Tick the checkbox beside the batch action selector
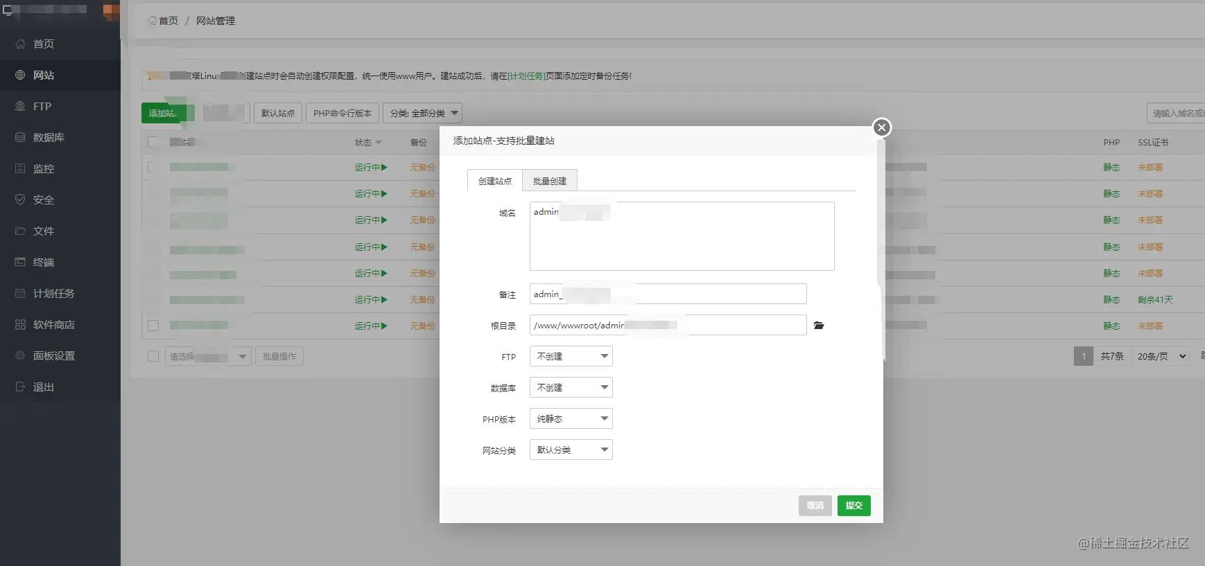The height and width of the screenshot is (566, 1205). (x=153, y=356)
